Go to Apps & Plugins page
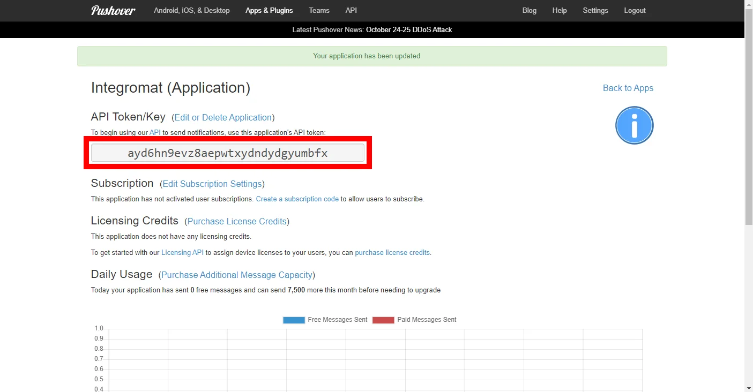Screen dimensions: 753x392 pos(269,10)
